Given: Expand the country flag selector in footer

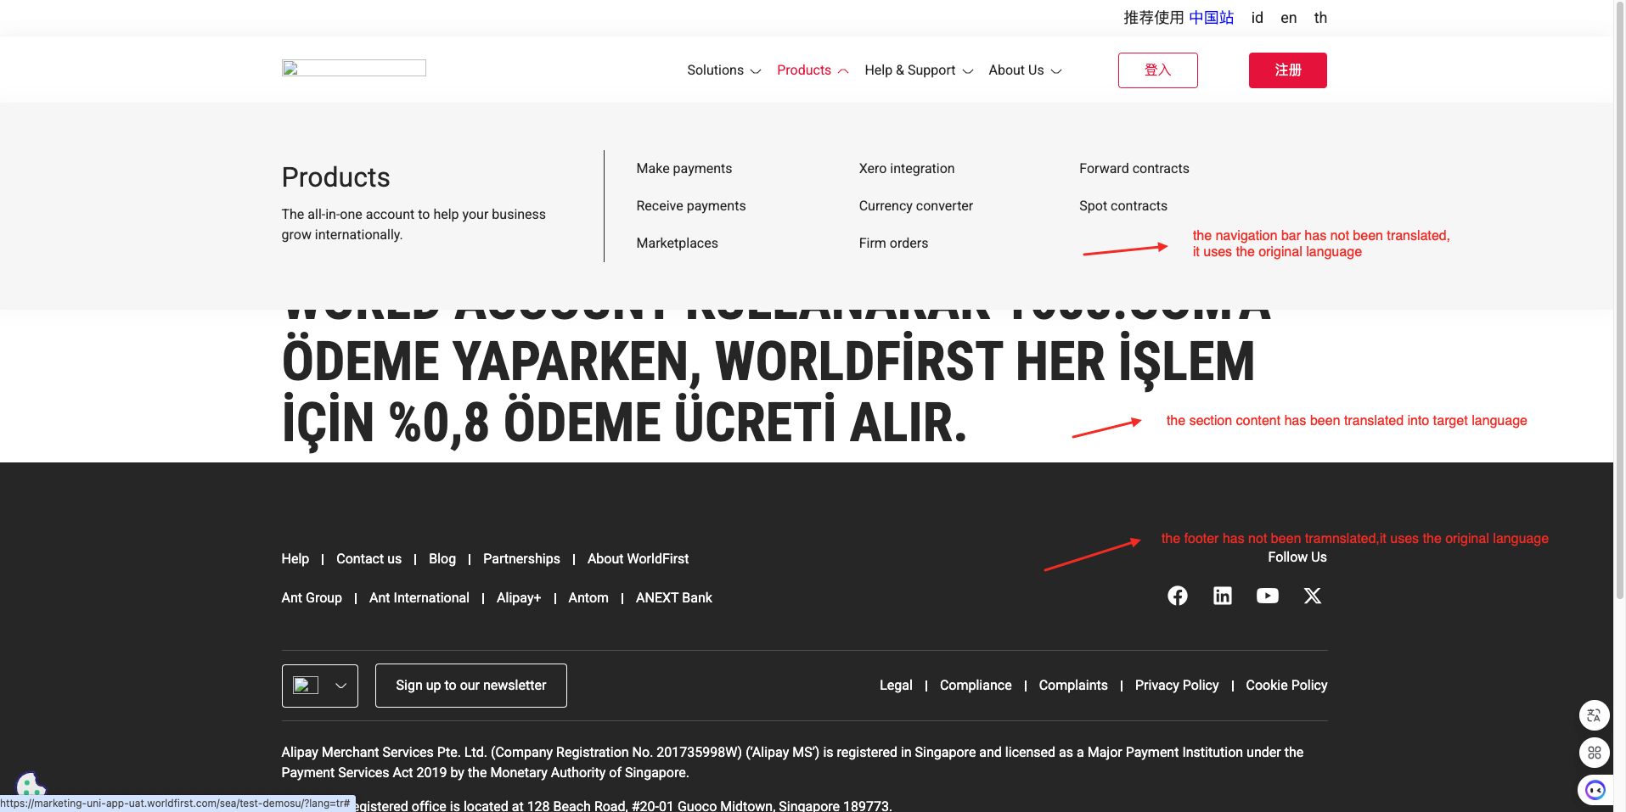Looking at the screenshot, I should point(320,686).
